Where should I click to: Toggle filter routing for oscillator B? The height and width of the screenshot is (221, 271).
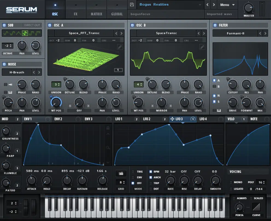pyautogui.click(x=214, y=86)
